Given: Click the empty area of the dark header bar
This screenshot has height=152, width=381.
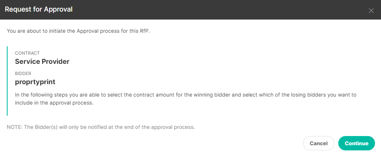Looking at the screenshot, I should (219, 10).
